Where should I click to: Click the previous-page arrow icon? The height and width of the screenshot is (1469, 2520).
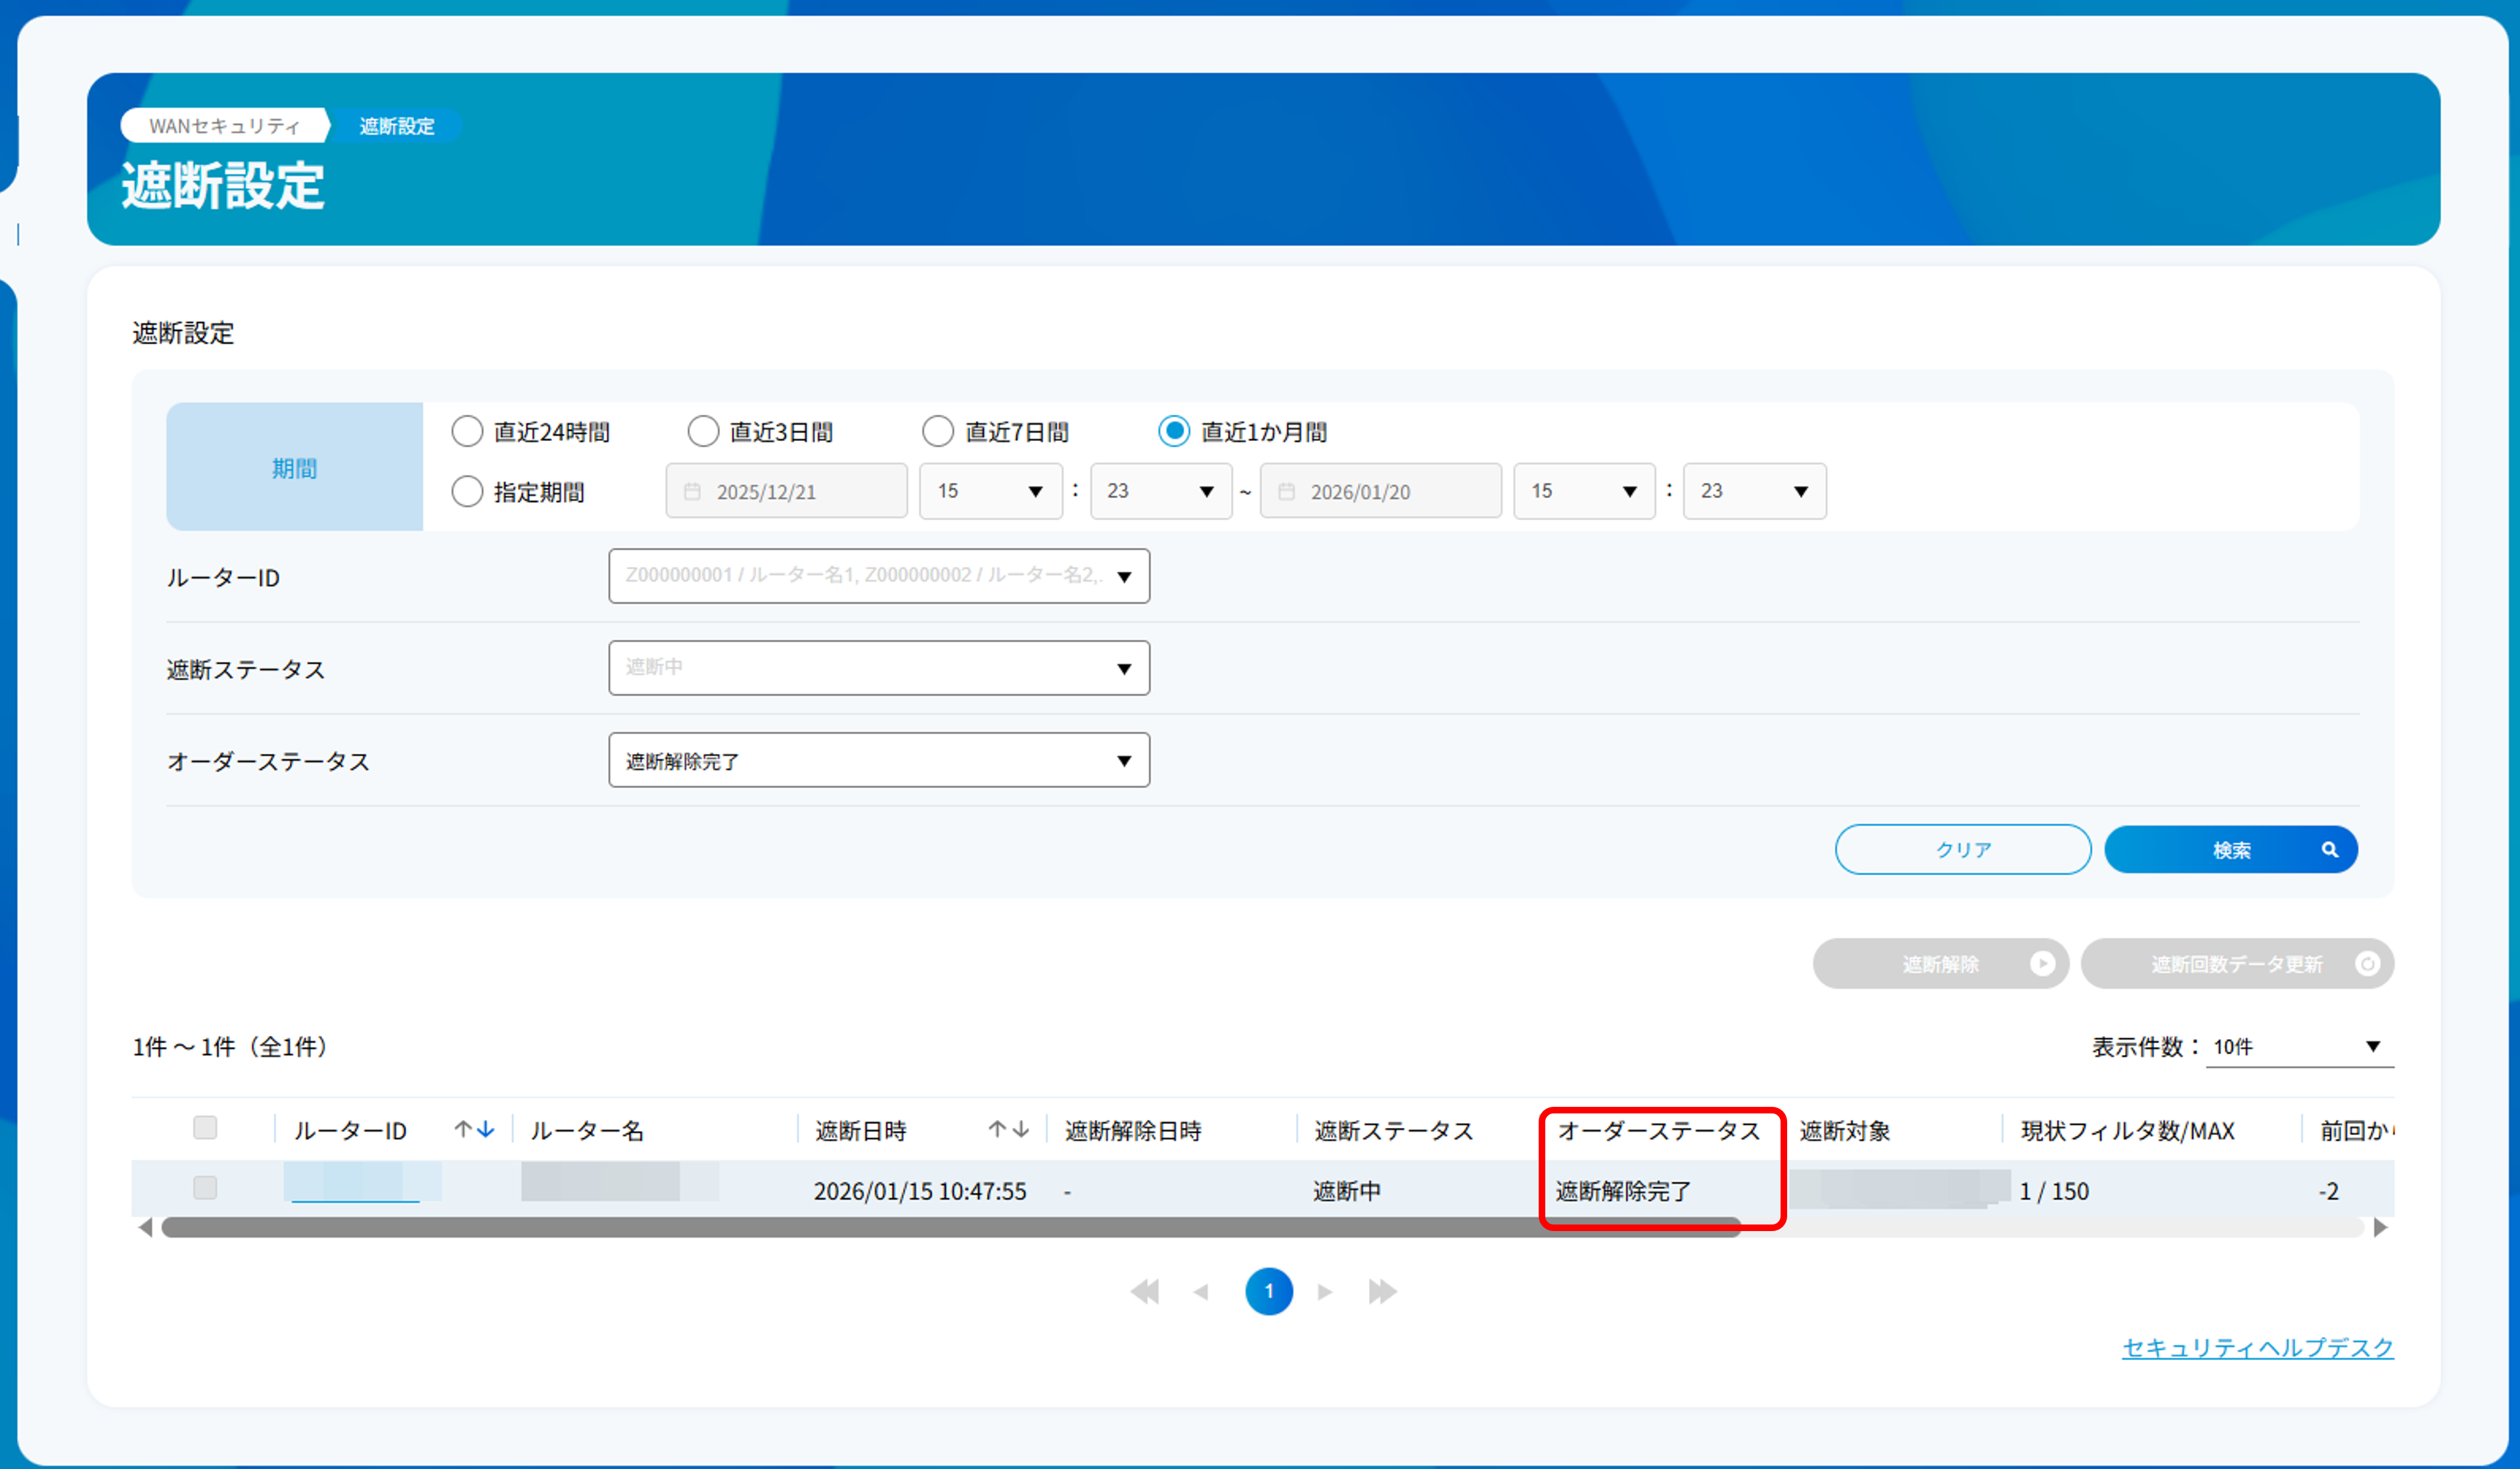click(x=1201, y=1292)
